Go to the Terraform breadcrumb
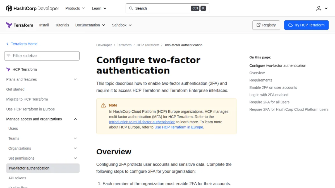Screen dimensions: 335x188 124,45
